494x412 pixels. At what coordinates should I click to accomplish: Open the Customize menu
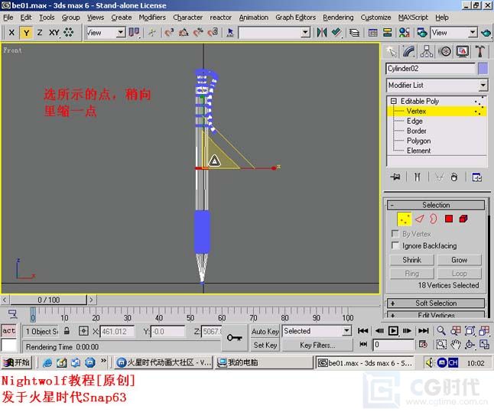coord(375,18)
